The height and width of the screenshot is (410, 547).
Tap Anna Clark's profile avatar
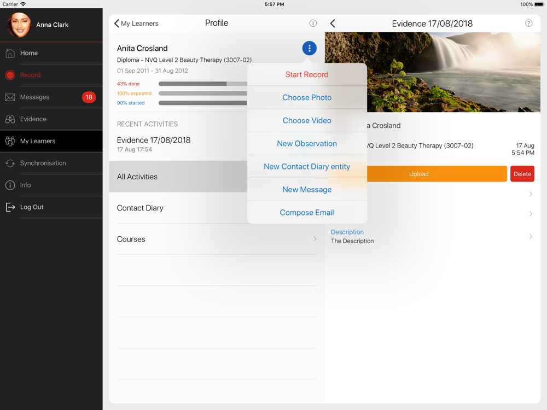[19, 25]
